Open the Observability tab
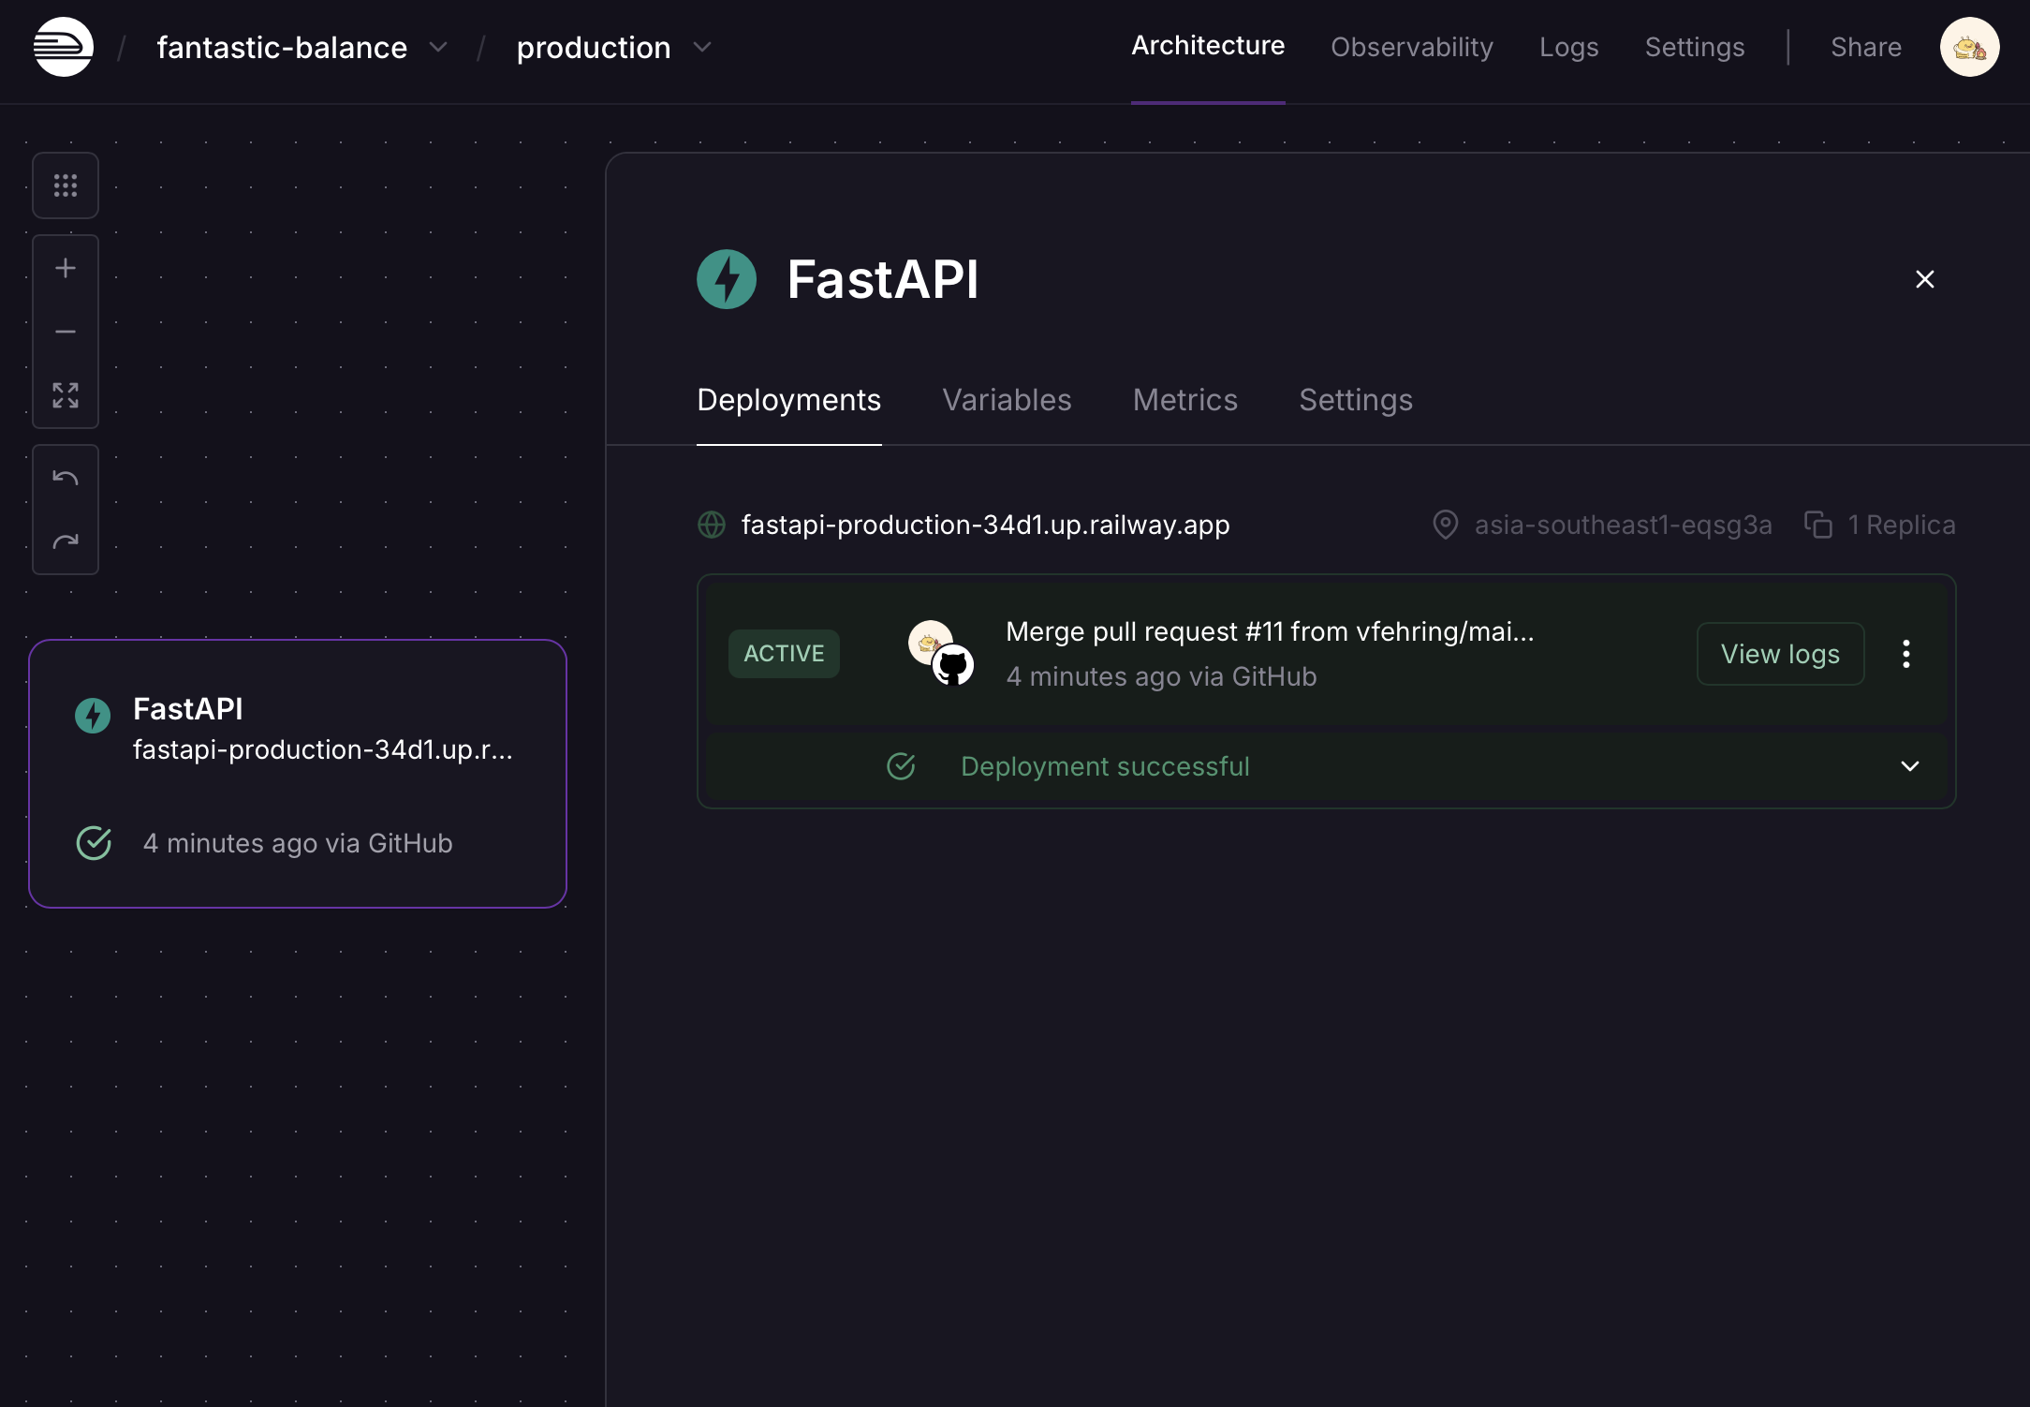 (x=1412, y=47)
